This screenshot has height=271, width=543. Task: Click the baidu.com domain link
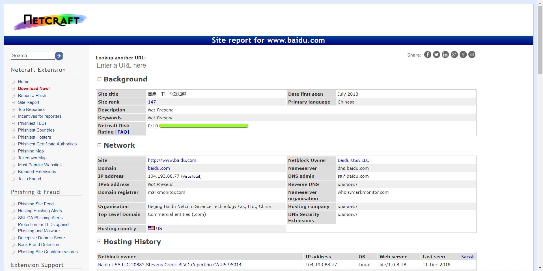coord(159,168)
